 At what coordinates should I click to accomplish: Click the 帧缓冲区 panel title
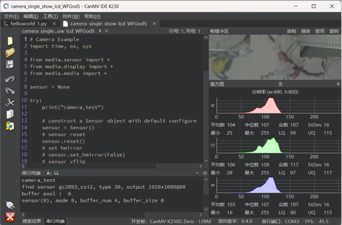click(219, 31)
